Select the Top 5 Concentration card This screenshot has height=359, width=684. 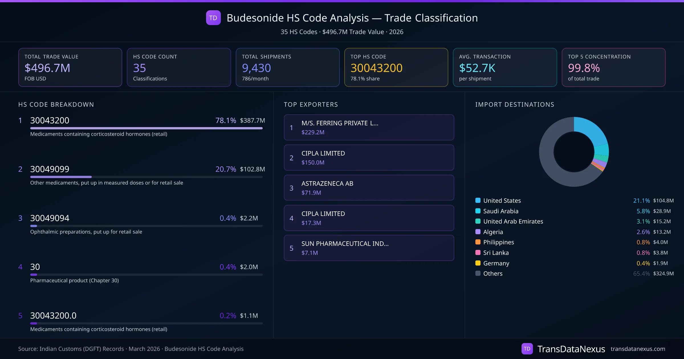click(613, 67)
